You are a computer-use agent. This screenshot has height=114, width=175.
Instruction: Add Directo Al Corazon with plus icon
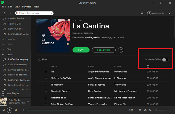[46, 91]
